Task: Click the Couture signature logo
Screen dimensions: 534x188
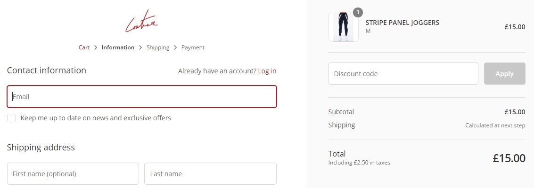Action: [141, 22]
